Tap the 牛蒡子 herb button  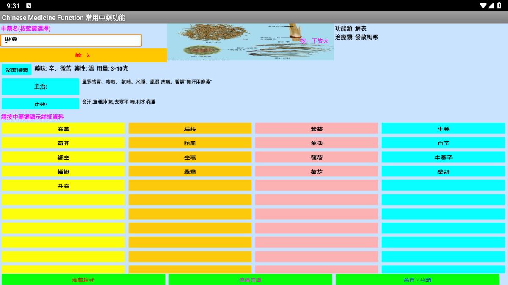pyautogui.click(x=443, y=157)
